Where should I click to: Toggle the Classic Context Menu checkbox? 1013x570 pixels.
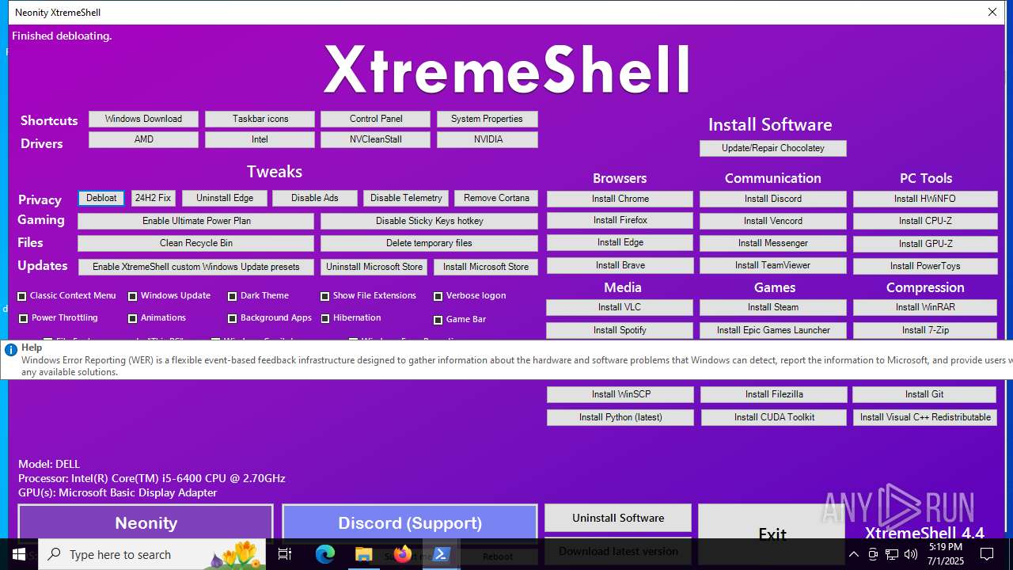[22, 296]
